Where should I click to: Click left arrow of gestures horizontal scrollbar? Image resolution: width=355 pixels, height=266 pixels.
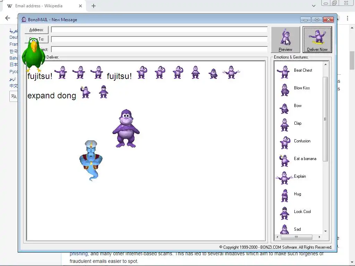[277, 237]
